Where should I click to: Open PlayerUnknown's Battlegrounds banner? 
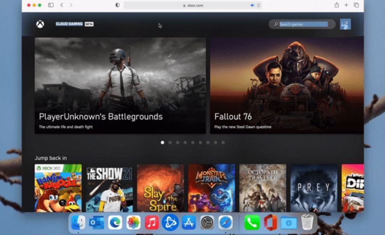(x=120, y=85)
